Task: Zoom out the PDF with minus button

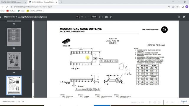Action: pyautogui.click(x=88, y=17)
